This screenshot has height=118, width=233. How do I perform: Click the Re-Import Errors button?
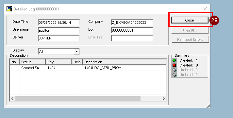190,39
